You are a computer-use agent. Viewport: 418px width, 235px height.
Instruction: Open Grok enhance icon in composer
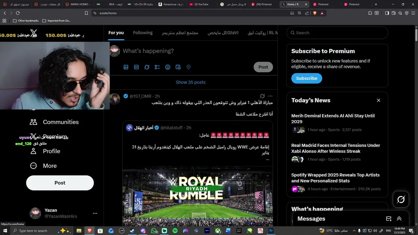click(x=147, y=67)
